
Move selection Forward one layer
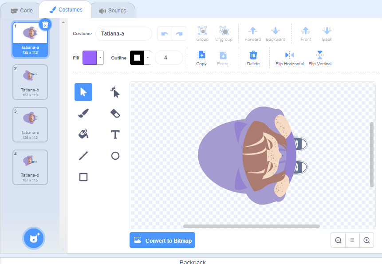coord(252,34)
